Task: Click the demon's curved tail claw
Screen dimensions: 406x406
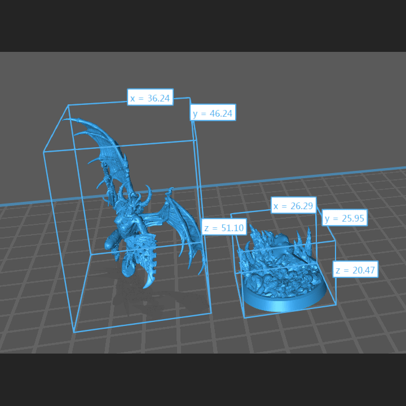Action: coord(151,279)
